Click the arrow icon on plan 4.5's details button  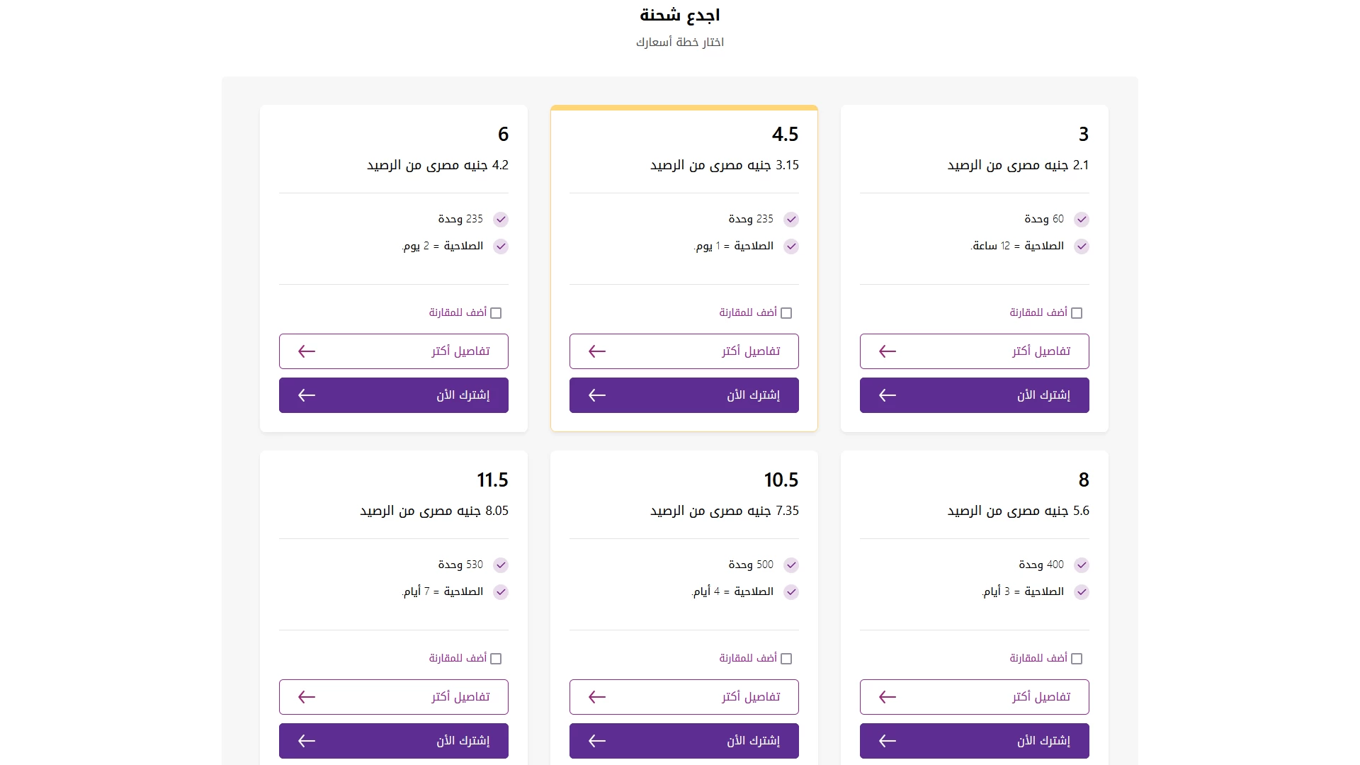(x=597, y=351)
